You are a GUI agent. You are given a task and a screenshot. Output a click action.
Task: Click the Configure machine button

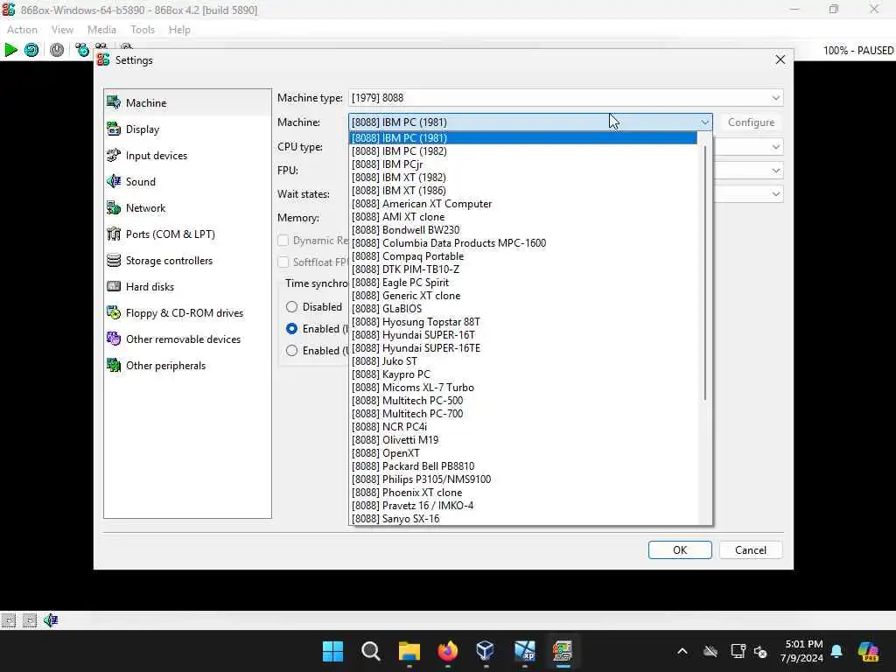tap(751, 122)
